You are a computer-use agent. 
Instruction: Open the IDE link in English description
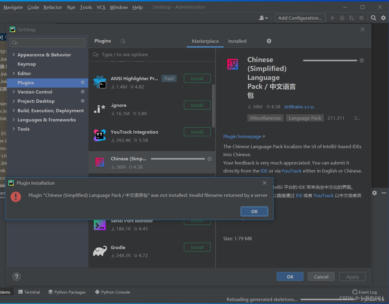pyautogui.click(x=264, y=171)
